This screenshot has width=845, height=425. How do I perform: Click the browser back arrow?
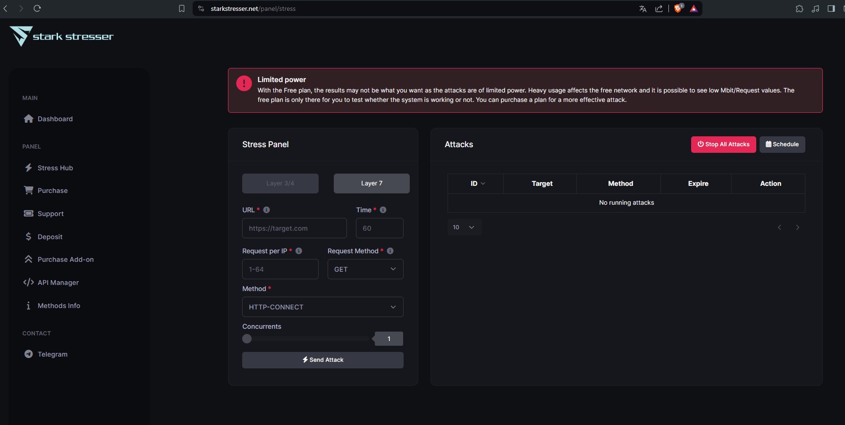[6, 8]
